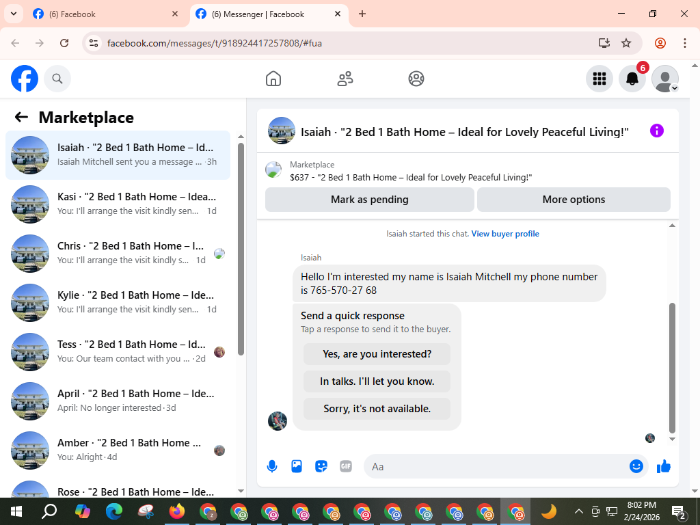This screenshot has width=700, height=525.
Task: Open the Chris conversation
Action: point(118,253)
